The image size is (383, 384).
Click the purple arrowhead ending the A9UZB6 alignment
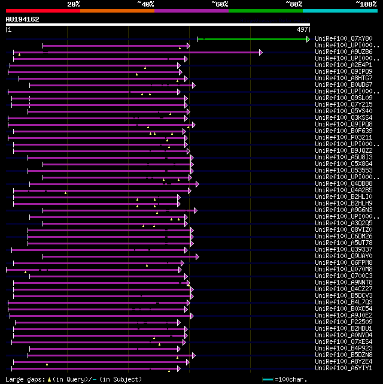tap(261, 52)
